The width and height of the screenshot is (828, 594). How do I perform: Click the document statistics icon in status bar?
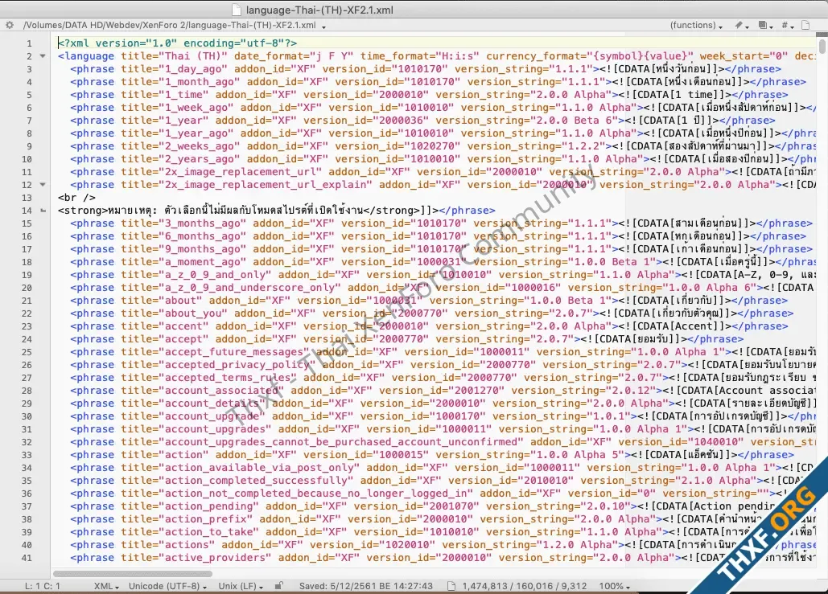[451, 585]
